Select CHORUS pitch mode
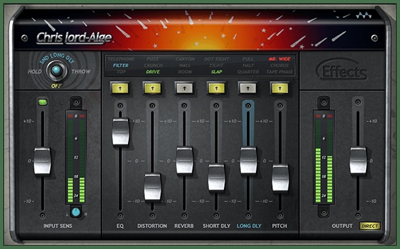This screenshot has height=249, width=400. coord(280,65)
